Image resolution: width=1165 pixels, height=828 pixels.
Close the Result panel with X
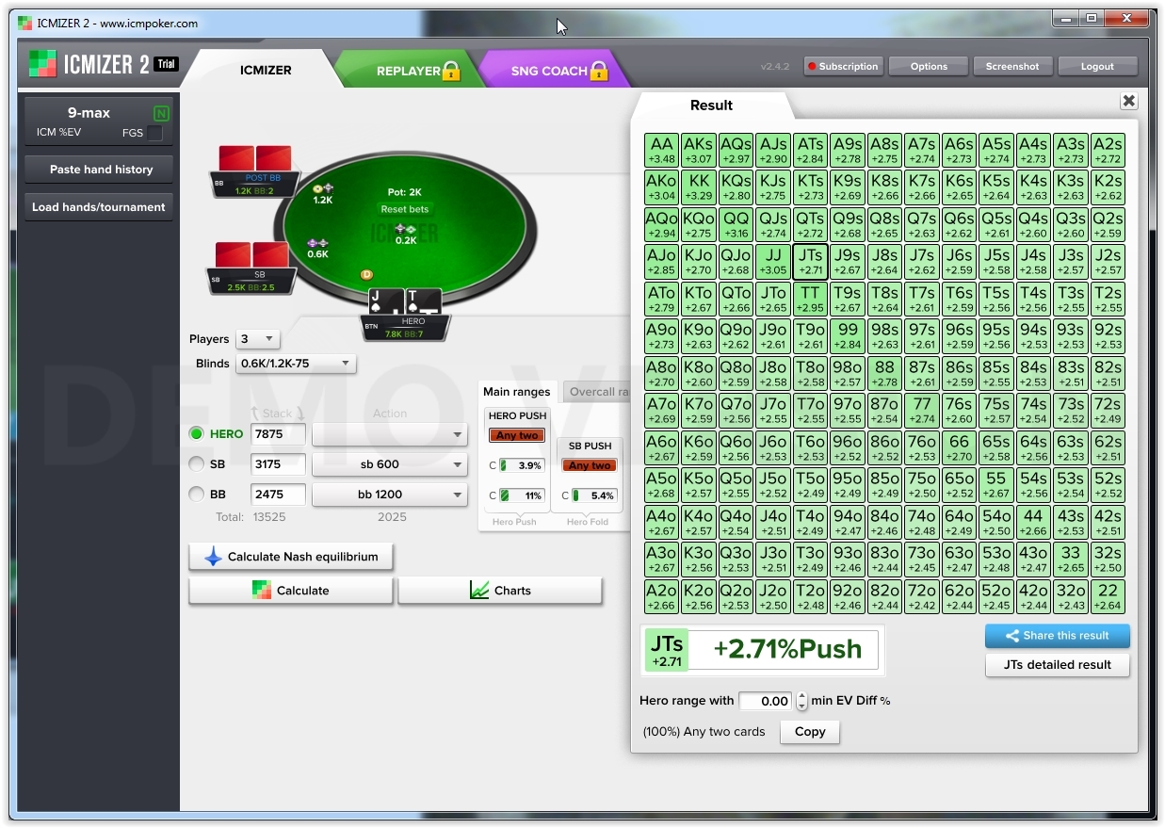(x=1128, y=102)
